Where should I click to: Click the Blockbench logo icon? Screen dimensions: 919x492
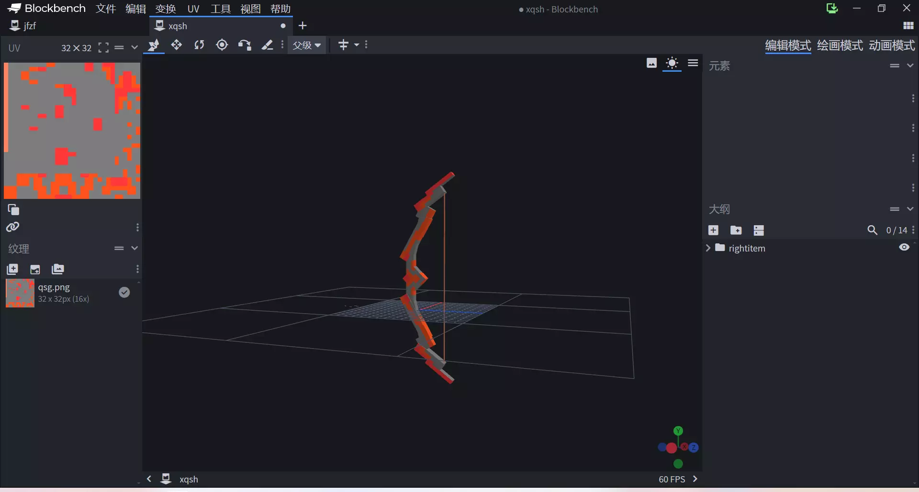point(14,8)
